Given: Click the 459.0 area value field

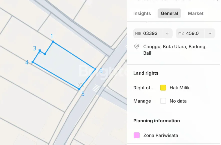Looking at the screenshot, I should point(192,33).
